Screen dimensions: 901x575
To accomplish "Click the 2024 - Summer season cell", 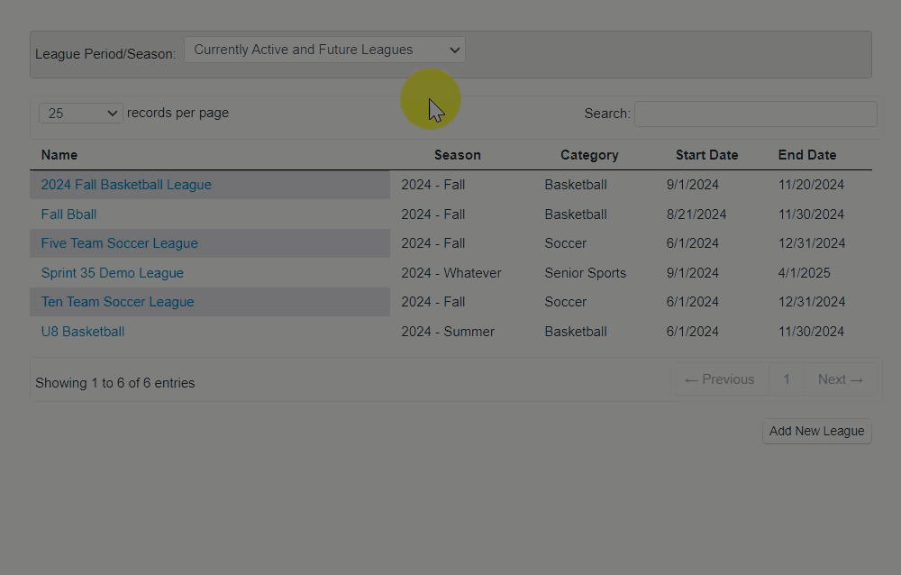I will pos(448,332).
